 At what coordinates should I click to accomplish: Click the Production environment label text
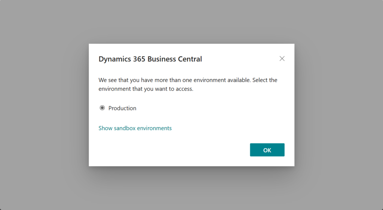tap(122, 108)
